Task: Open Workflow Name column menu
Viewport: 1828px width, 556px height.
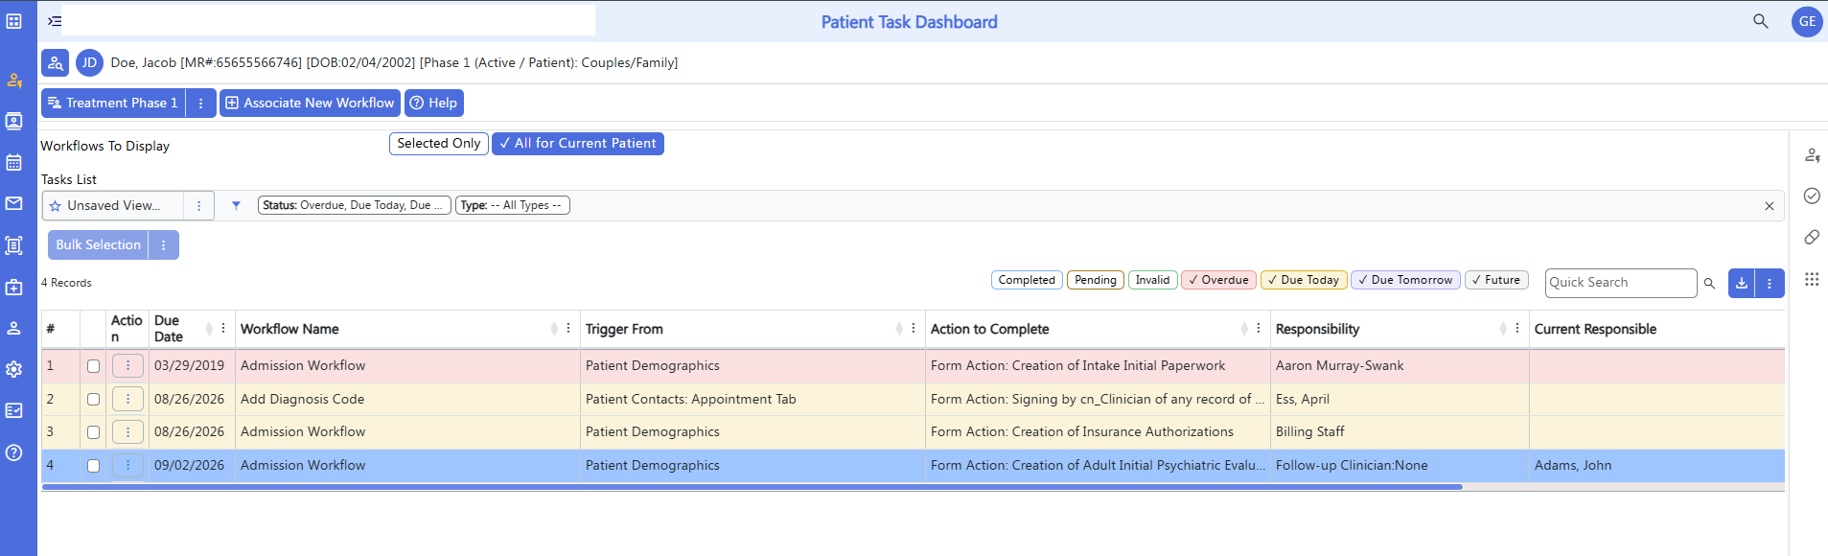Action: click(x=568, y=328)
